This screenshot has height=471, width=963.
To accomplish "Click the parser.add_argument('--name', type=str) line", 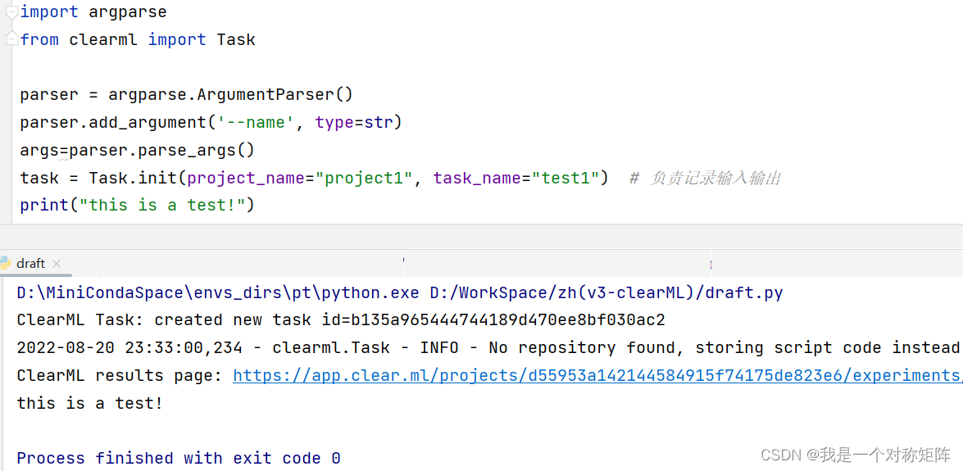I will point(211,123).
